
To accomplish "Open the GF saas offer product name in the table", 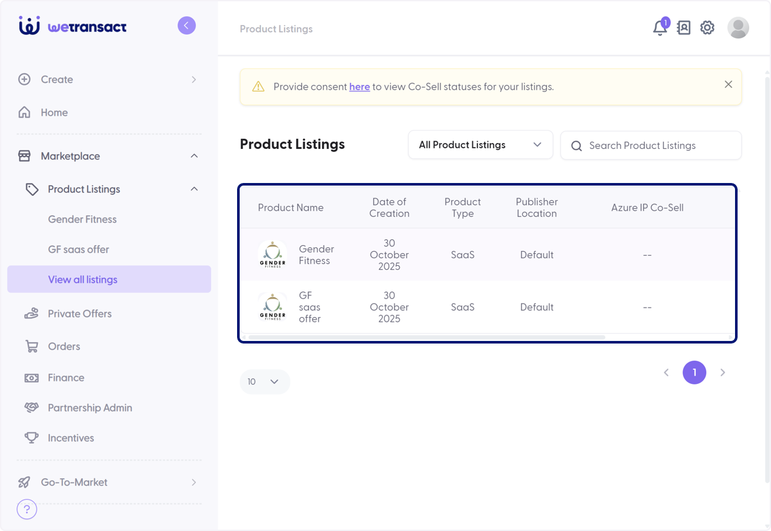I will pos(310,307).
